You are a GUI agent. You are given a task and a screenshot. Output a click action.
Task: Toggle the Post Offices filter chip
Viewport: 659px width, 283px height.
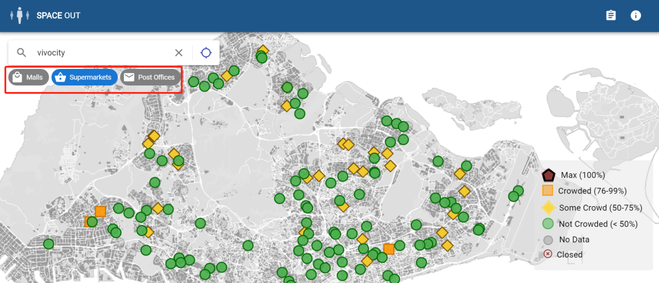pos(151,77)
